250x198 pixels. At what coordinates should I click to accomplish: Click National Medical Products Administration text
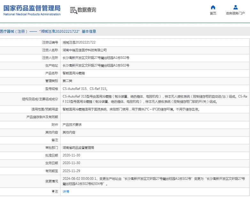click(x=32, y=14)
